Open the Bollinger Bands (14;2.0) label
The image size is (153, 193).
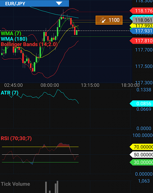(x=29, y=44)
